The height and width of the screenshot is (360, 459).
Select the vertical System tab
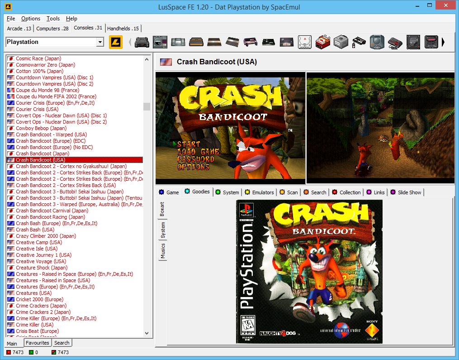163,230
